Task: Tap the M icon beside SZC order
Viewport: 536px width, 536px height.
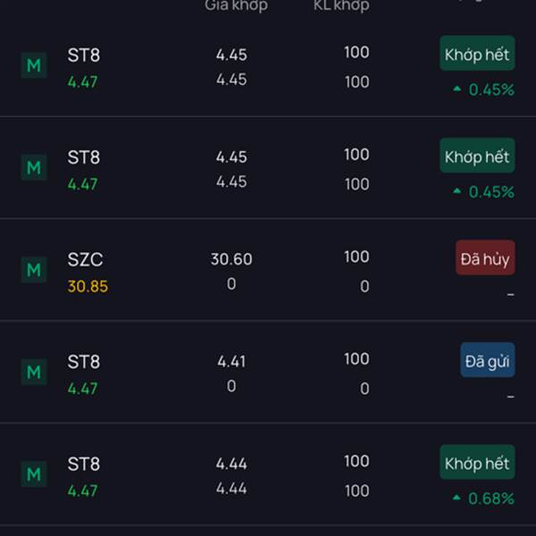Action: pos(34,270)
